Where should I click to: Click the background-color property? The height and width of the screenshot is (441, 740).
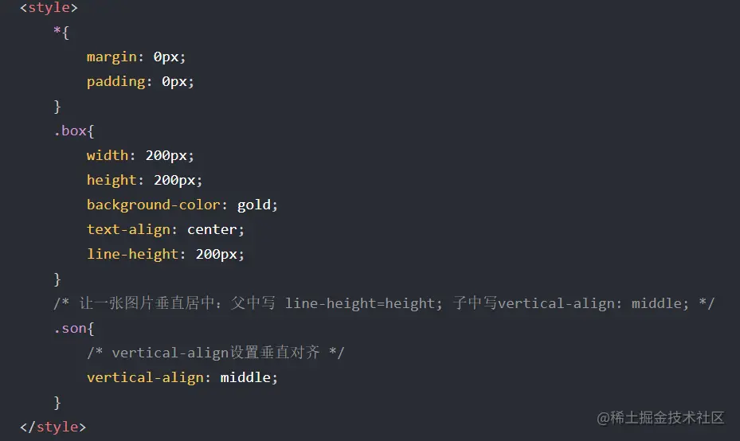tap(154, 205)
